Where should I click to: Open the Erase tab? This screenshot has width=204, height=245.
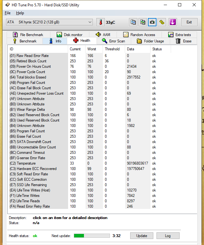point(183,41)
